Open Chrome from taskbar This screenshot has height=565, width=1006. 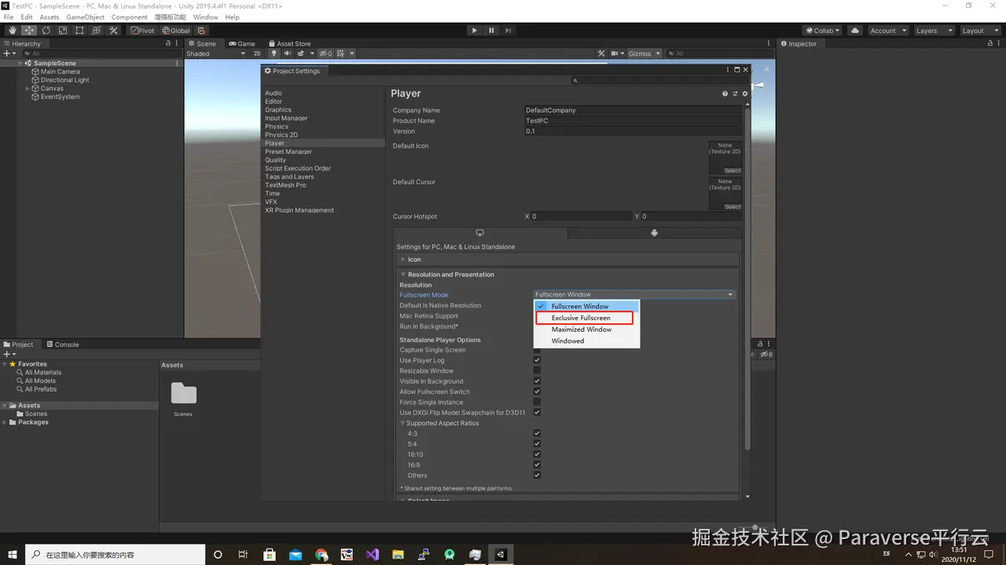click(321, 555)
